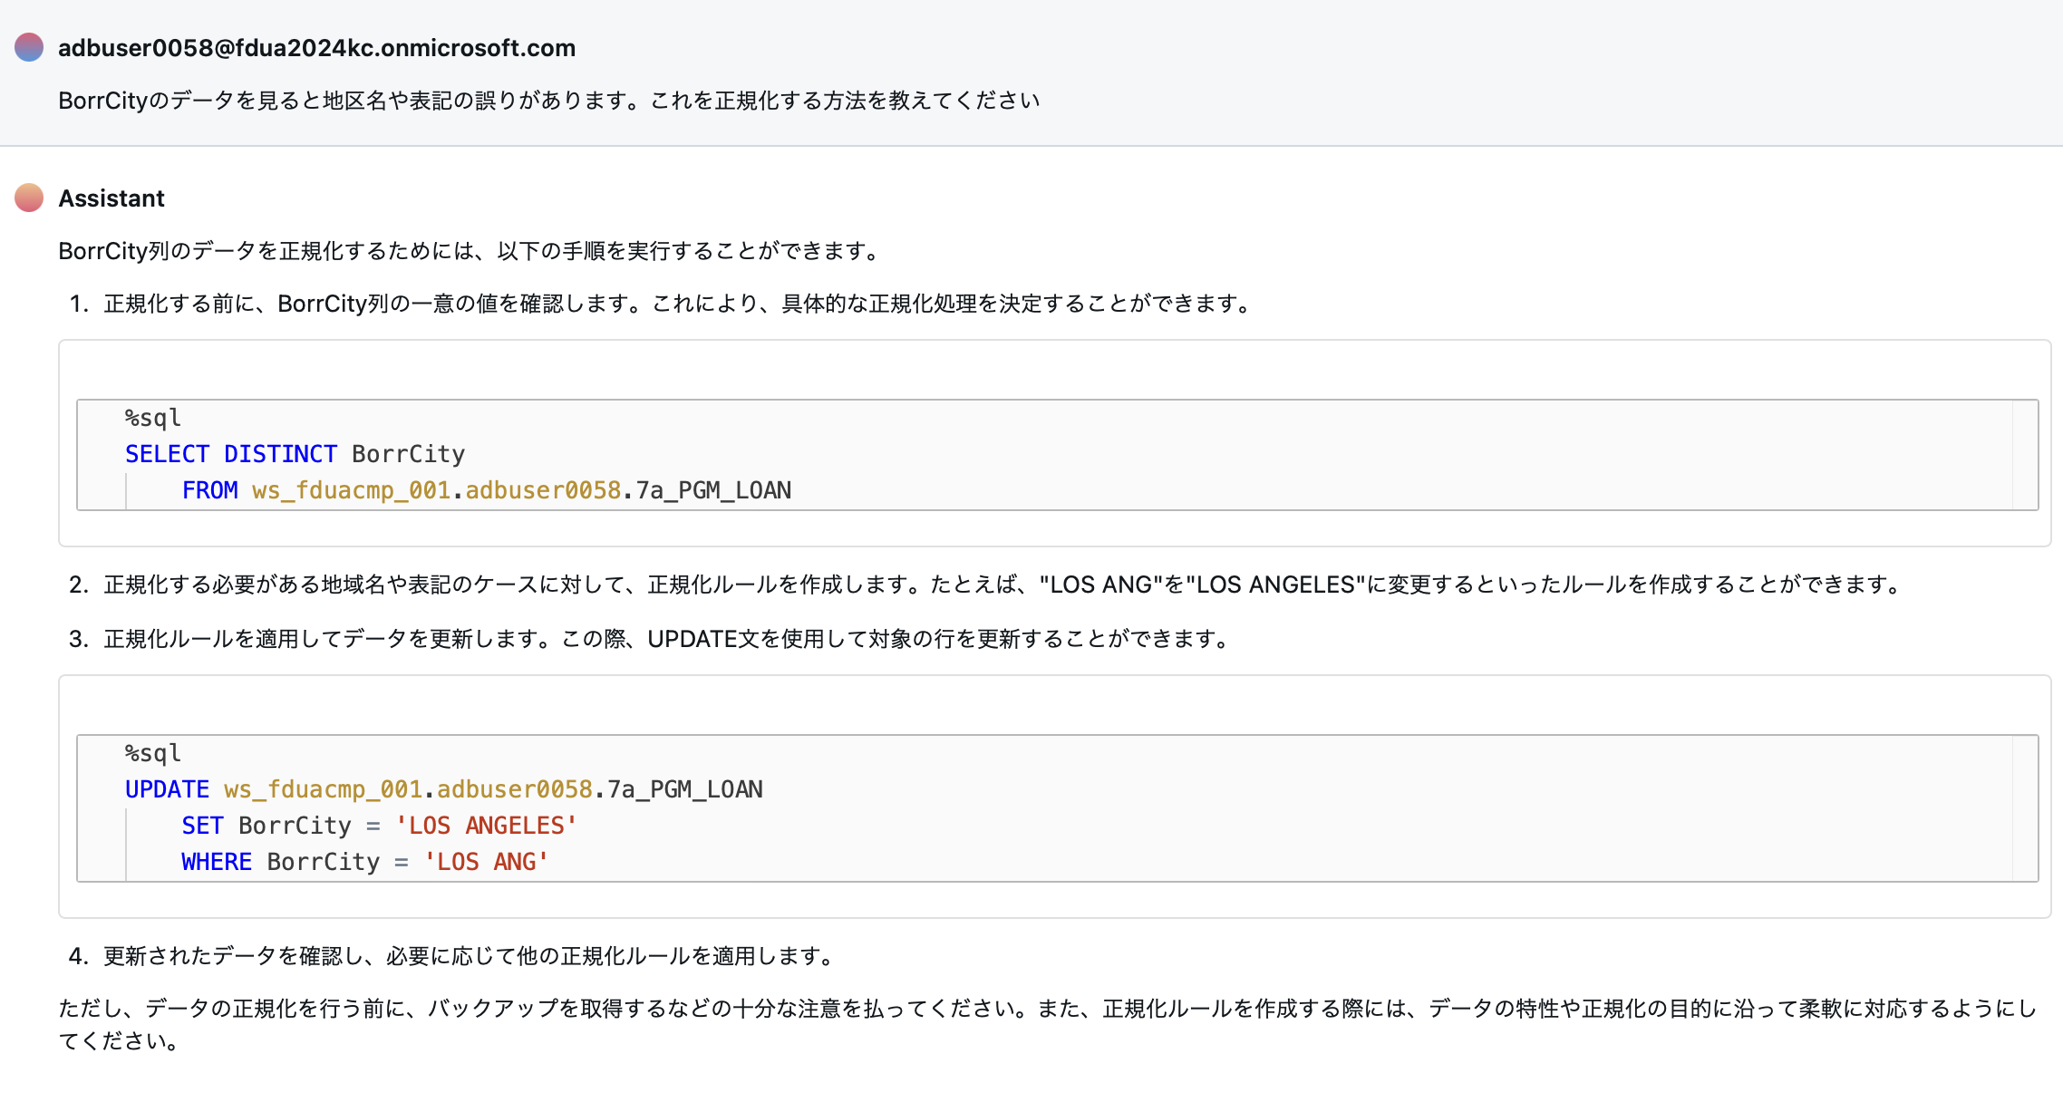
Task: Click the FROM keyword in the first code block
Action: (x=209, y=490)
